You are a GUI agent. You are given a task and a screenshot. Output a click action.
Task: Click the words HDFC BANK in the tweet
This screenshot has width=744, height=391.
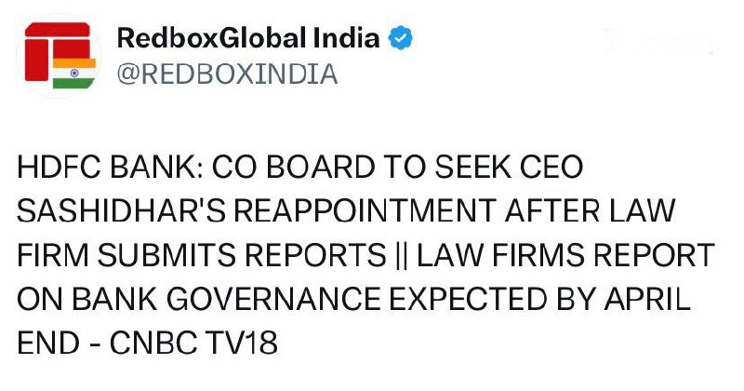pos(100,172)
